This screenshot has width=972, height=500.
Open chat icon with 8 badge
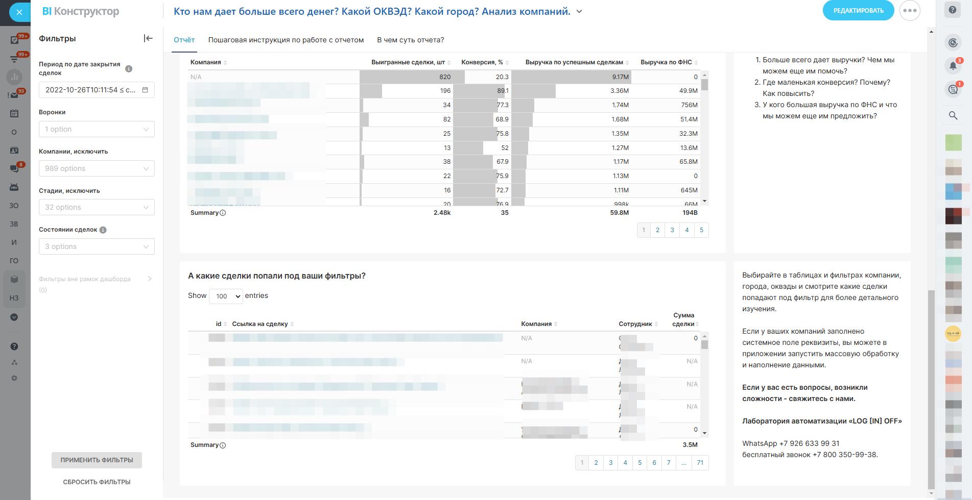click(14, 169)
